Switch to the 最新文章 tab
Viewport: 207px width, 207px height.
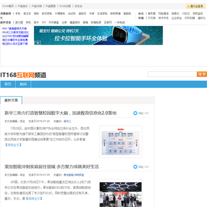[x=11, y=100]
